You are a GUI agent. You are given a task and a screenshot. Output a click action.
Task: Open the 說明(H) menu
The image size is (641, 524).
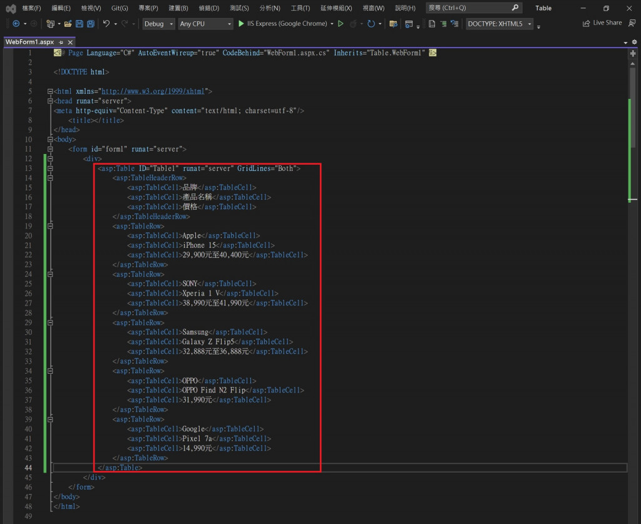pyautogui.click(x=405, y=8)
